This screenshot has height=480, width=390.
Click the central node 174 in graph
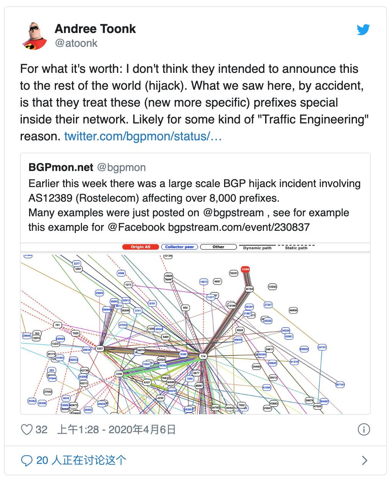[x=203, y=356]
